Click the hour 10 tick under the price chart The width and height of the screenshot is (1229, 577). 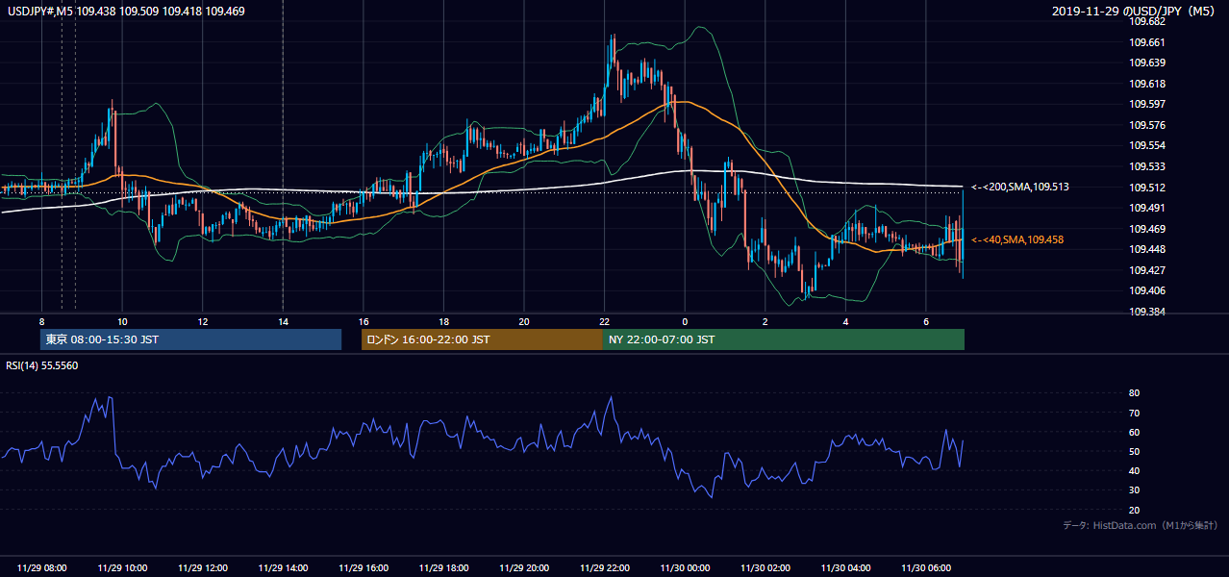point(122,321)
